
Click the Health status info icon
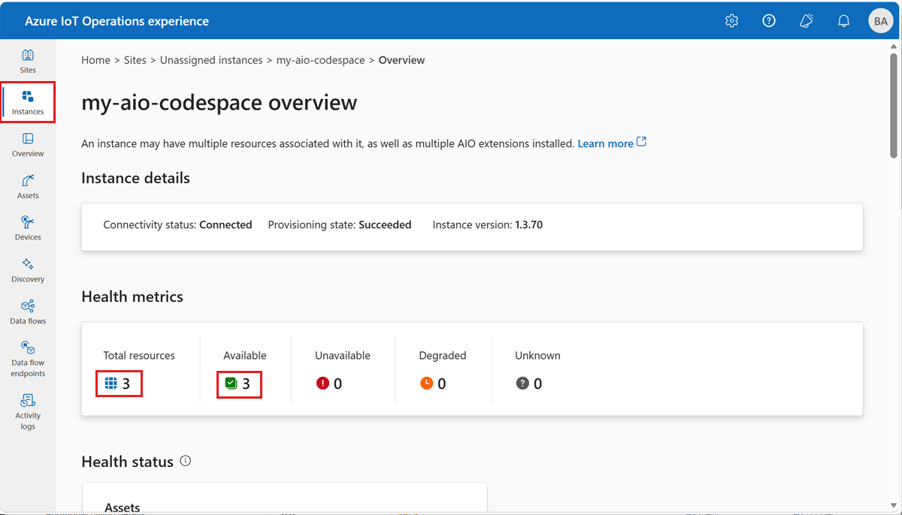(186, 461)
